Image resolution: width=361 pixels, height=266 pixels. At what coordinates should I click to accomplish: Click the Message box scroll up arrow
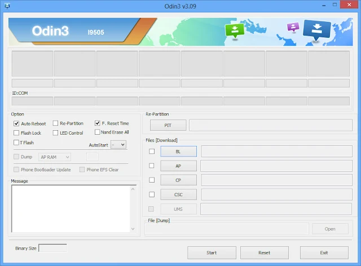(x=133, y=189)
